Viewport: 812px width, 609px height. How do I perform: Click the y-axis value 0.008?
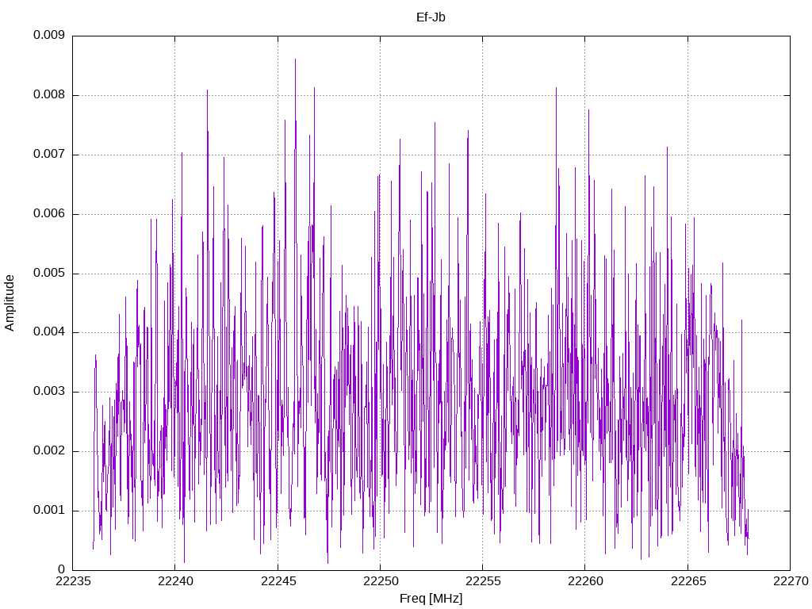(x=49, y=94)
